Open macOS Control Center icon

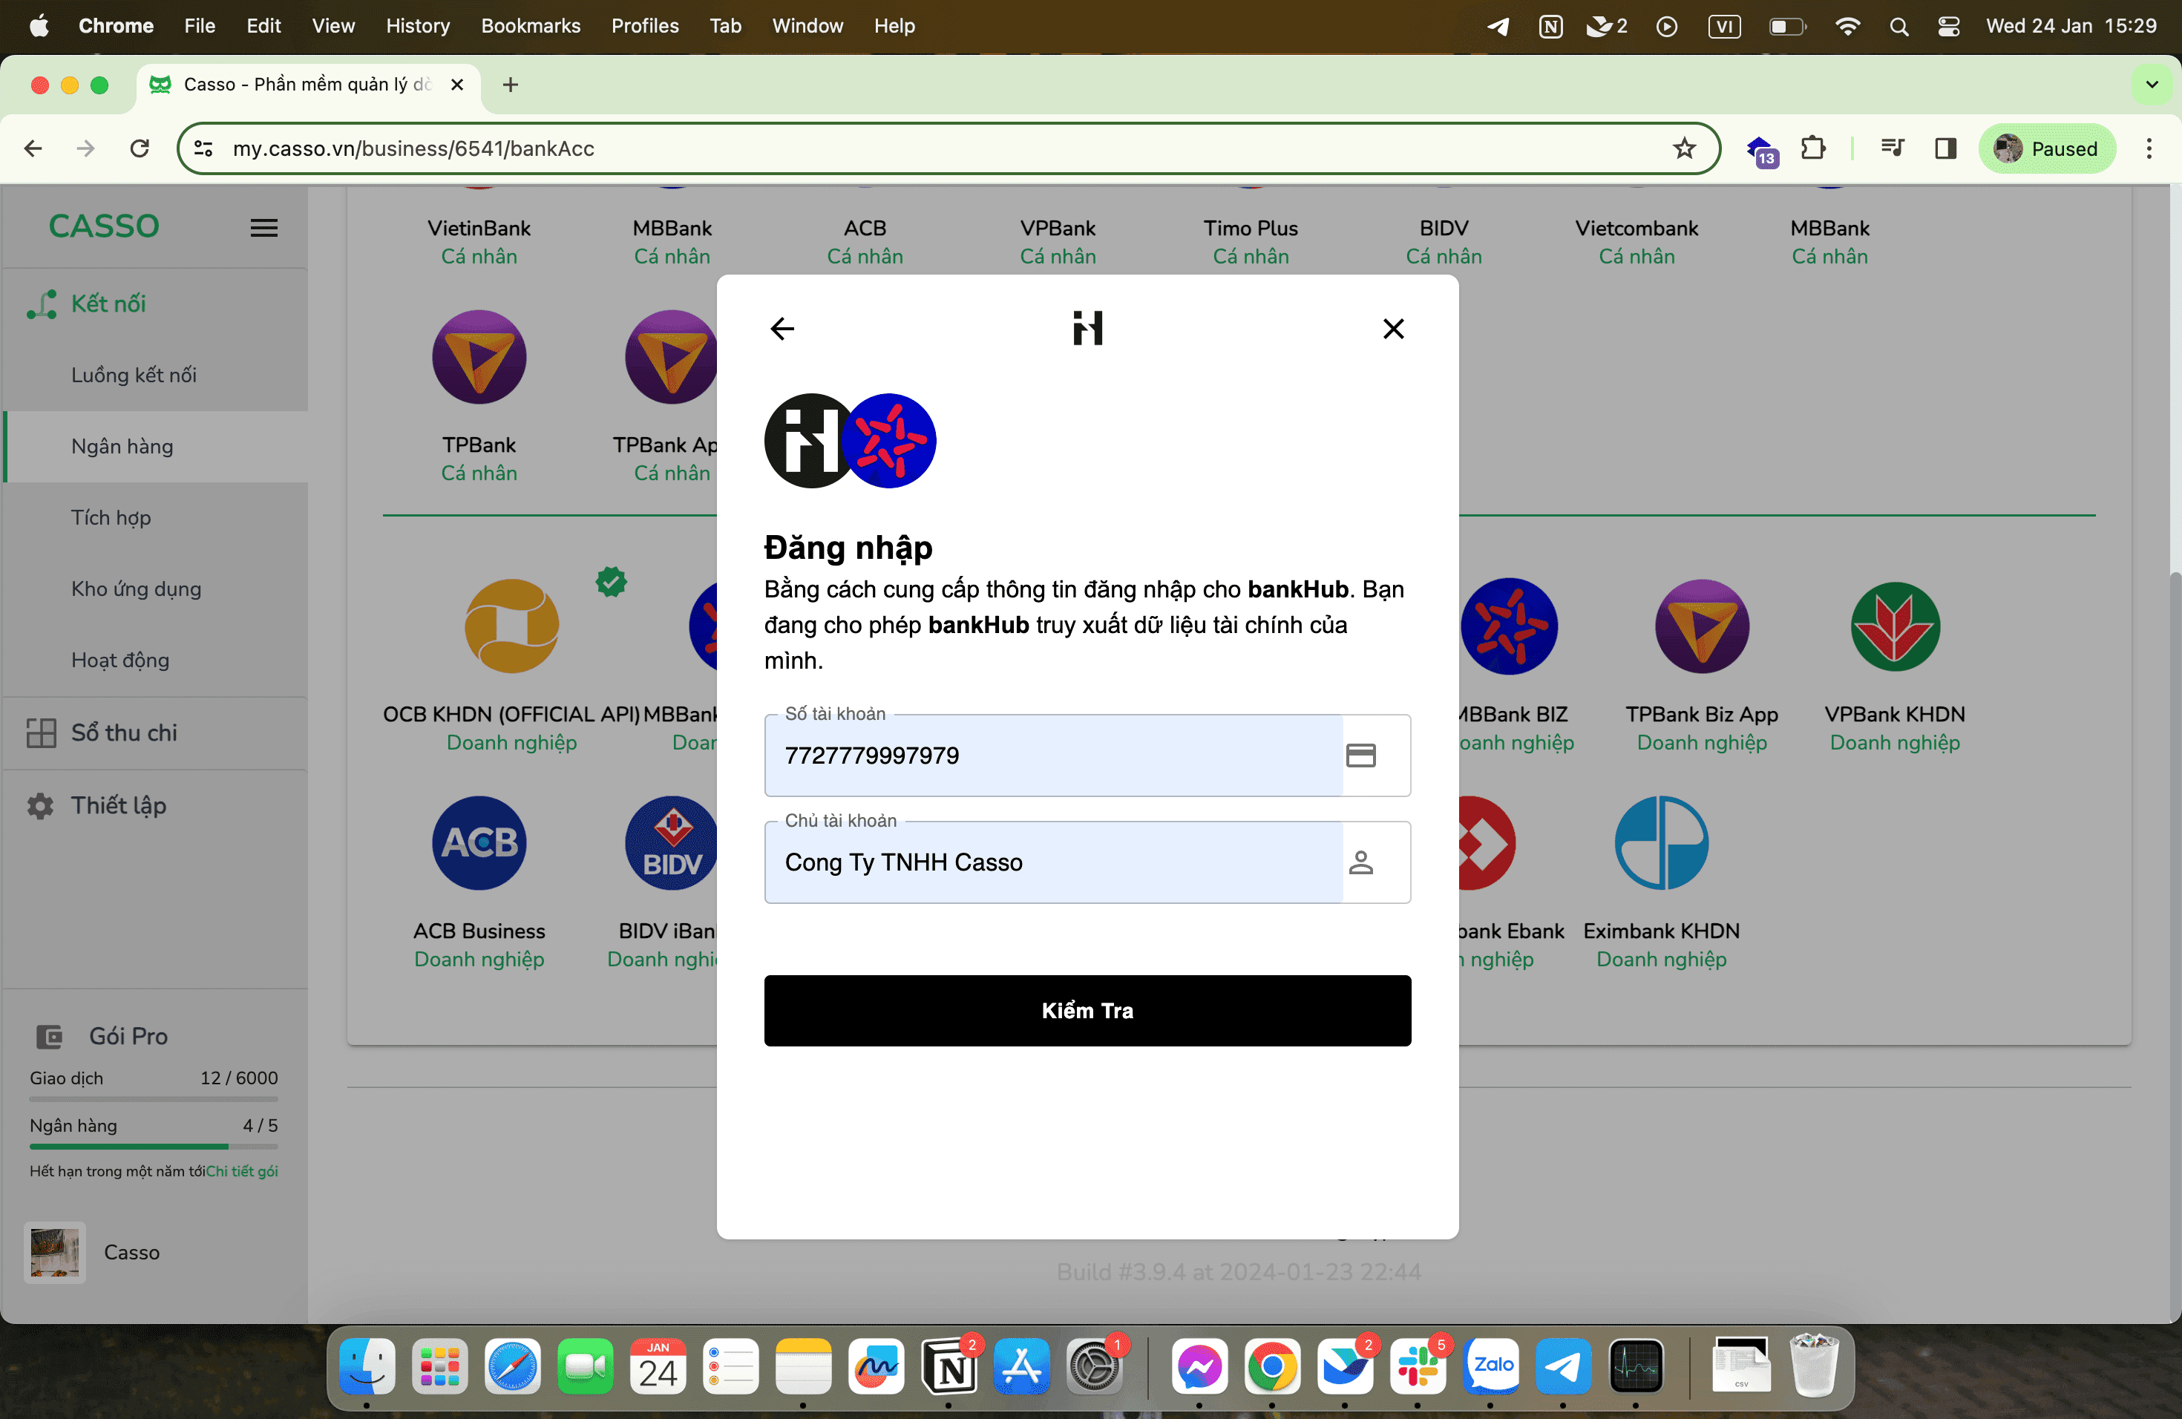(1948, 26)
